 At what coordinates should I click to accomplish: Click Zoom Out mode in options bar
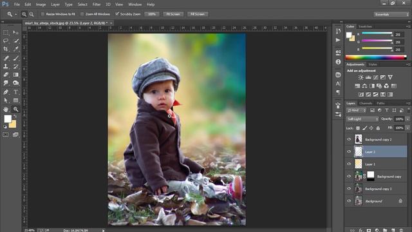[32, 14]
